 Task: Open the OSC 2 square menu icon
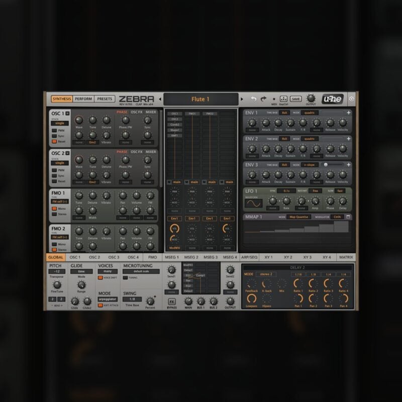pyautogui.click(x=67, y=153)
